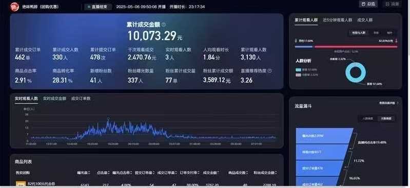Click the info icon next to 直播推荐热度
Image resolution: width=410 pixels, height=188 pixels.
pyautogui.click(x=270, y=71)
